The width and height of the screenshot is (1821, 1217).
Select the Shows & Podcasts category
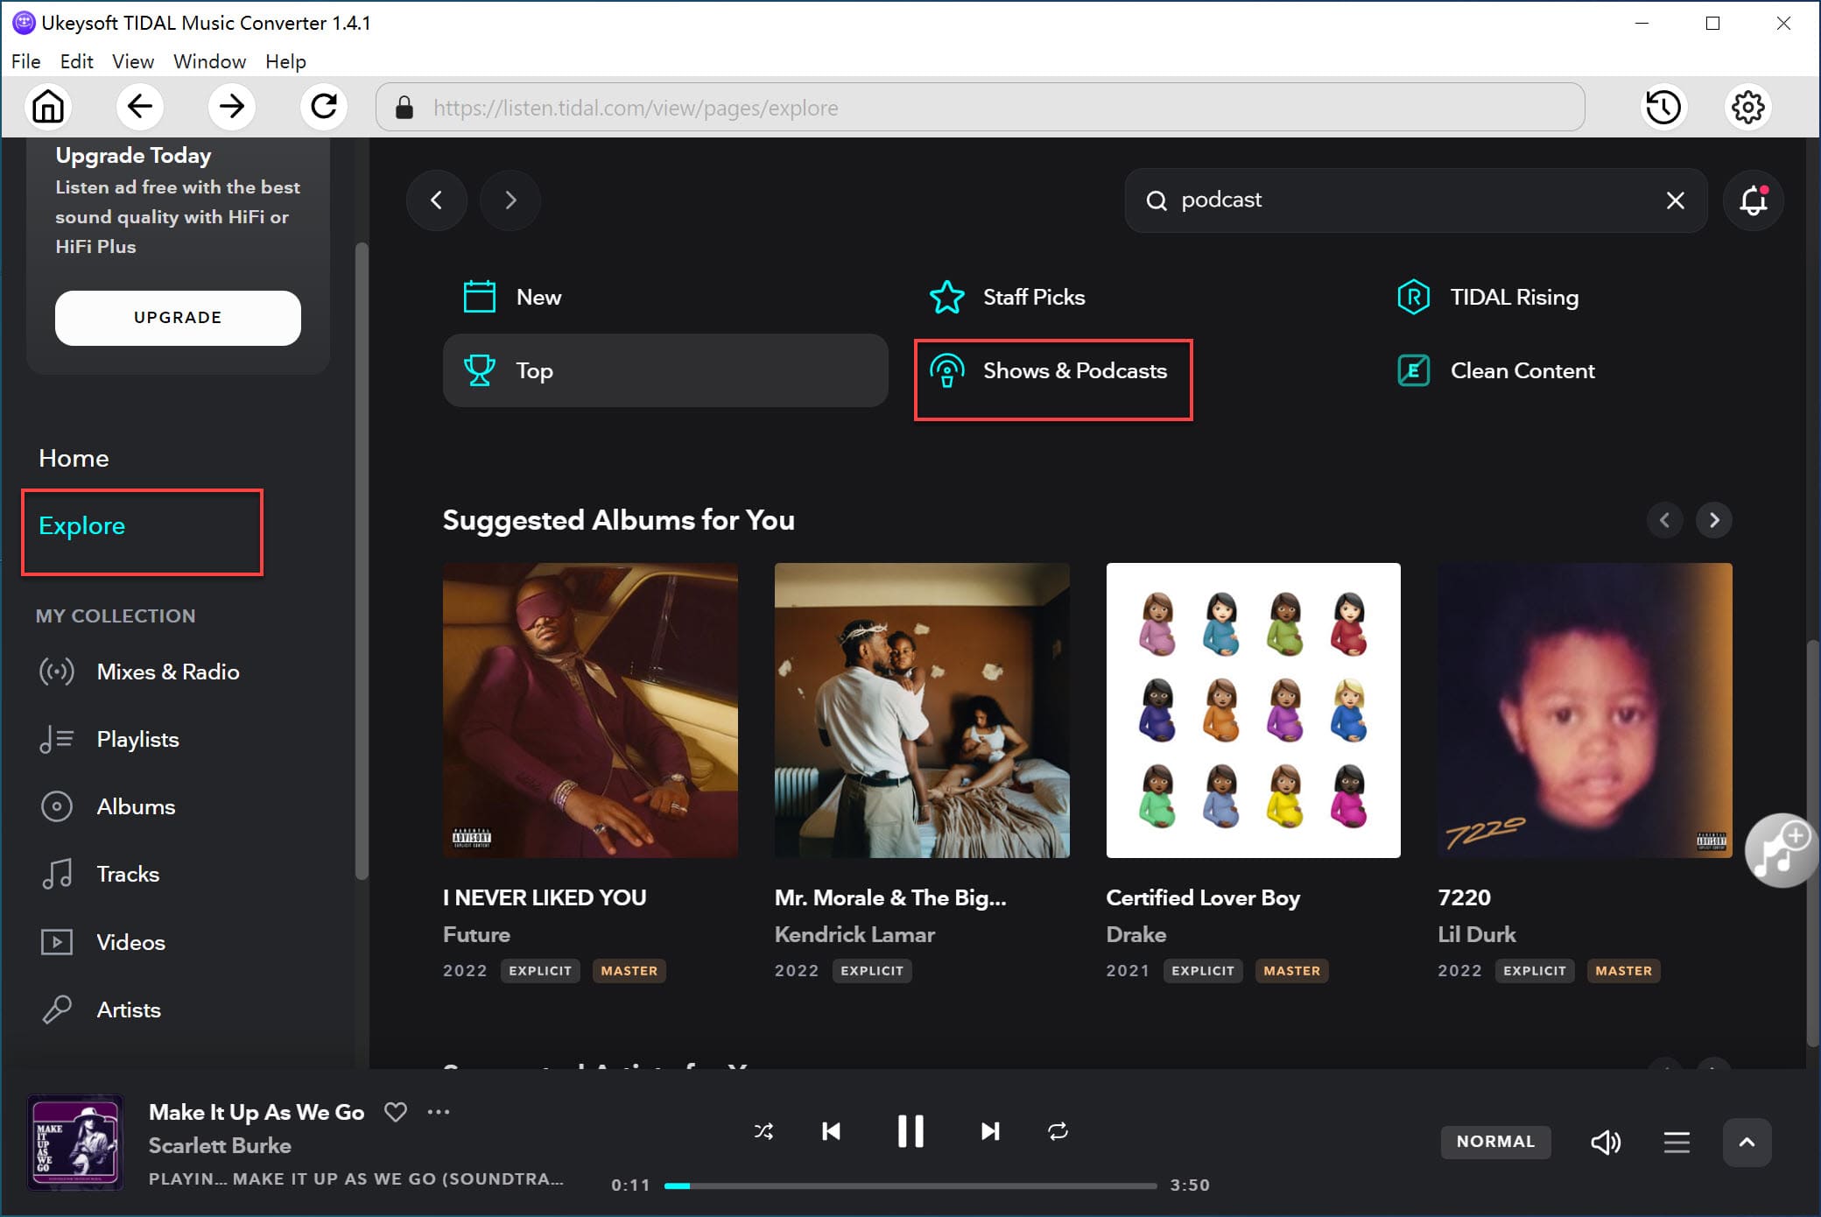[x=1075, y=370]
